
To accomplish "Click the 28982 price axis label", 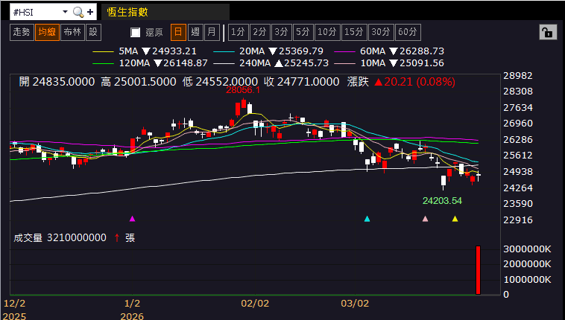I will (x=518, y=76).
